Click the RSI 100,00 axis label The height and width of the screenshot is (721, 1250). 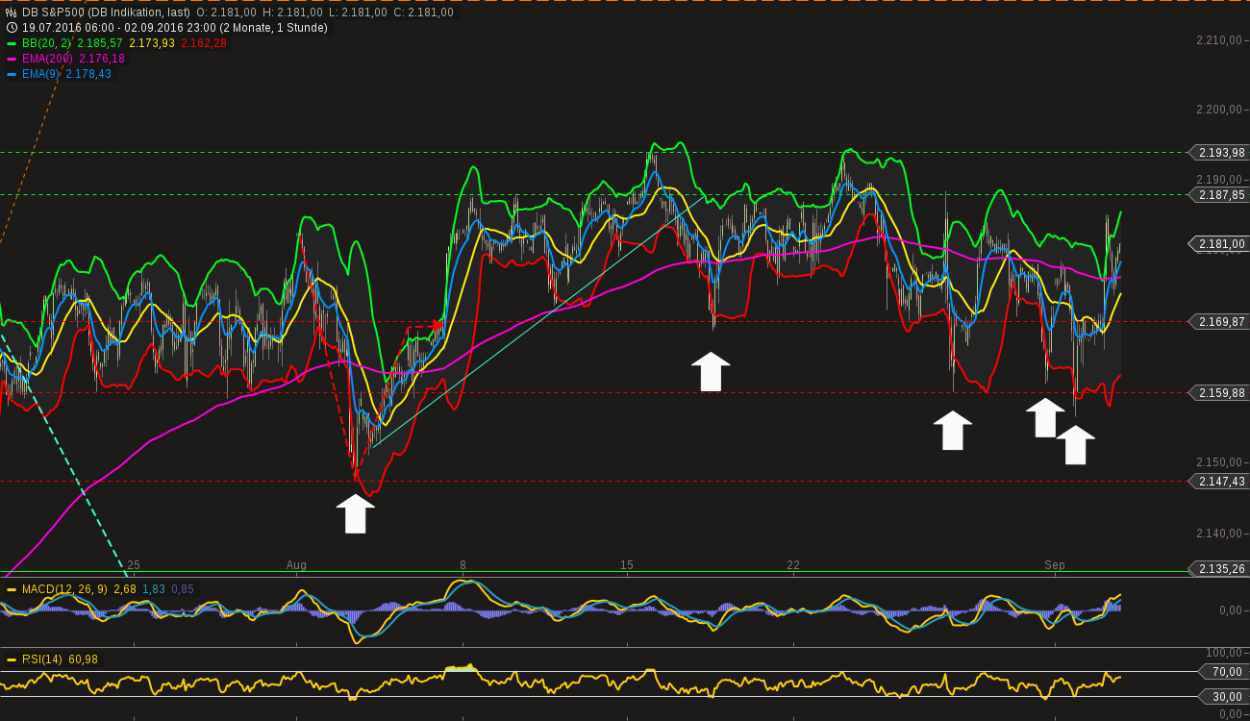tap(1226, 653)
